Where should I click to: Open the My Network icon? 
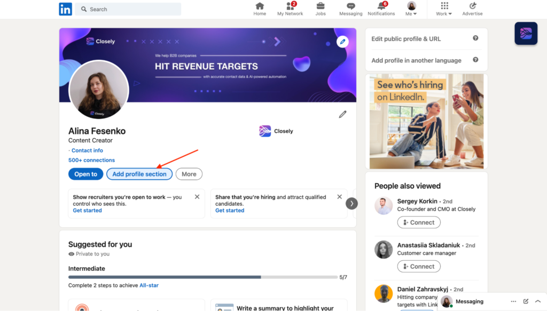coord(290,6)
